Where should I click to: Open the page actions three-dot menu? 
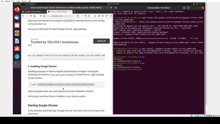point(82,16)
